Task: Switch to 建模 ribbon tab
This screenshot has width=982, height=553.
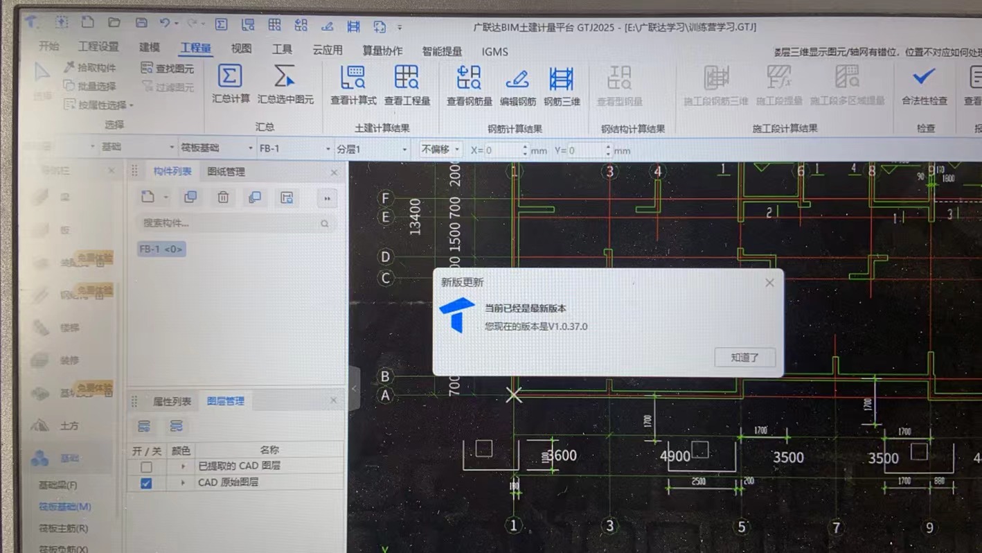Action: (x=150, y=47)
